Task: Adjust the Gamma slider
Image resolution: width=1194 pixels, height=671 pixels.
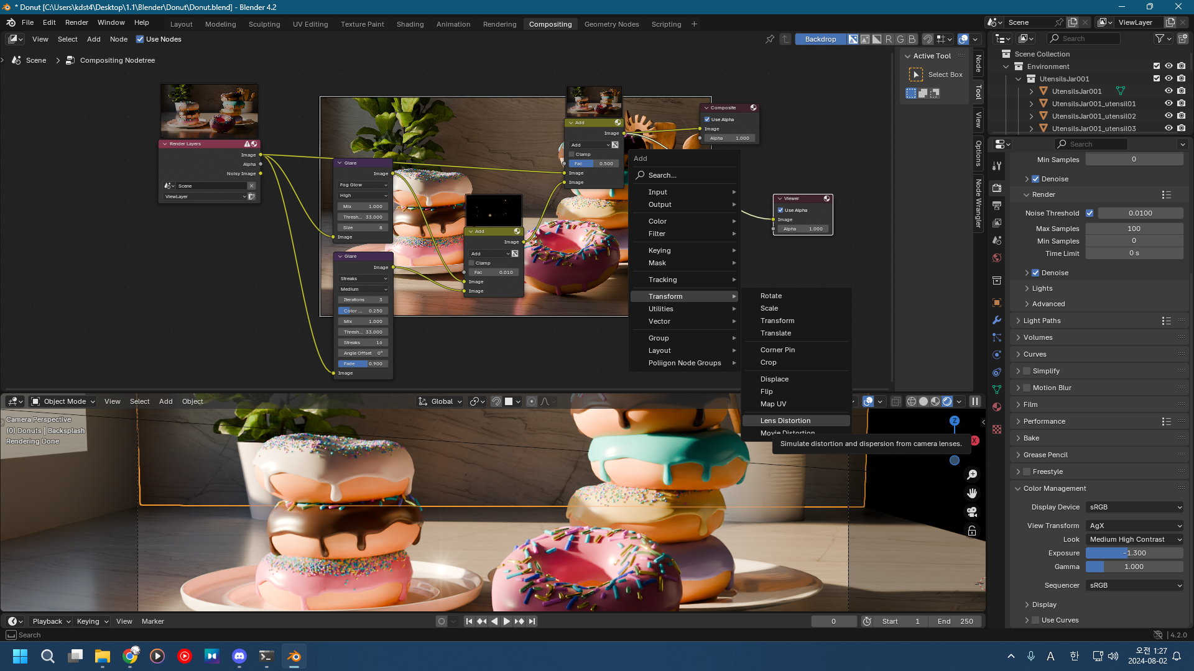Action: pyautogui.click(x=1134, y=567)
